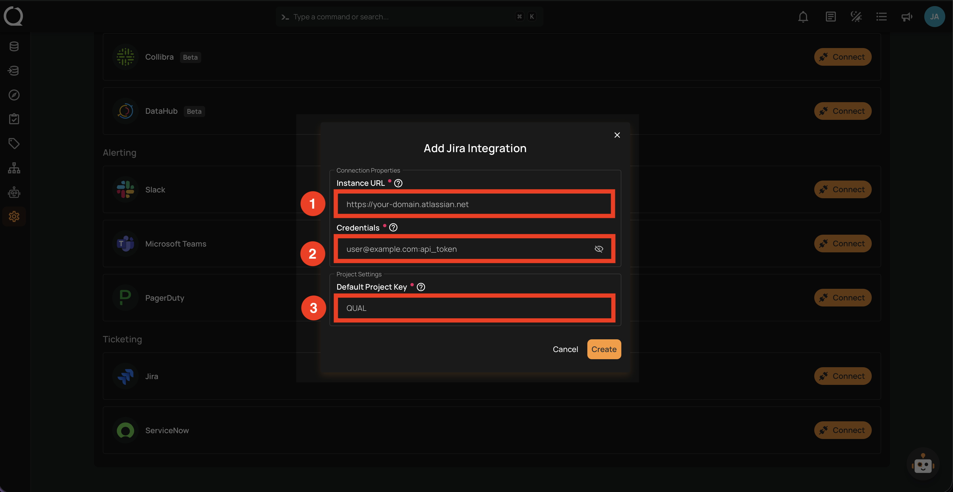This screenshot has height=492, width=953.
Task: Open the megaphone announcements icon
Action: (907, 17)
